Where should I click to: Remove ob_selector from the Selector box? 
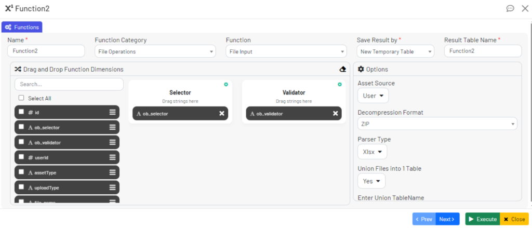[221, 114]
